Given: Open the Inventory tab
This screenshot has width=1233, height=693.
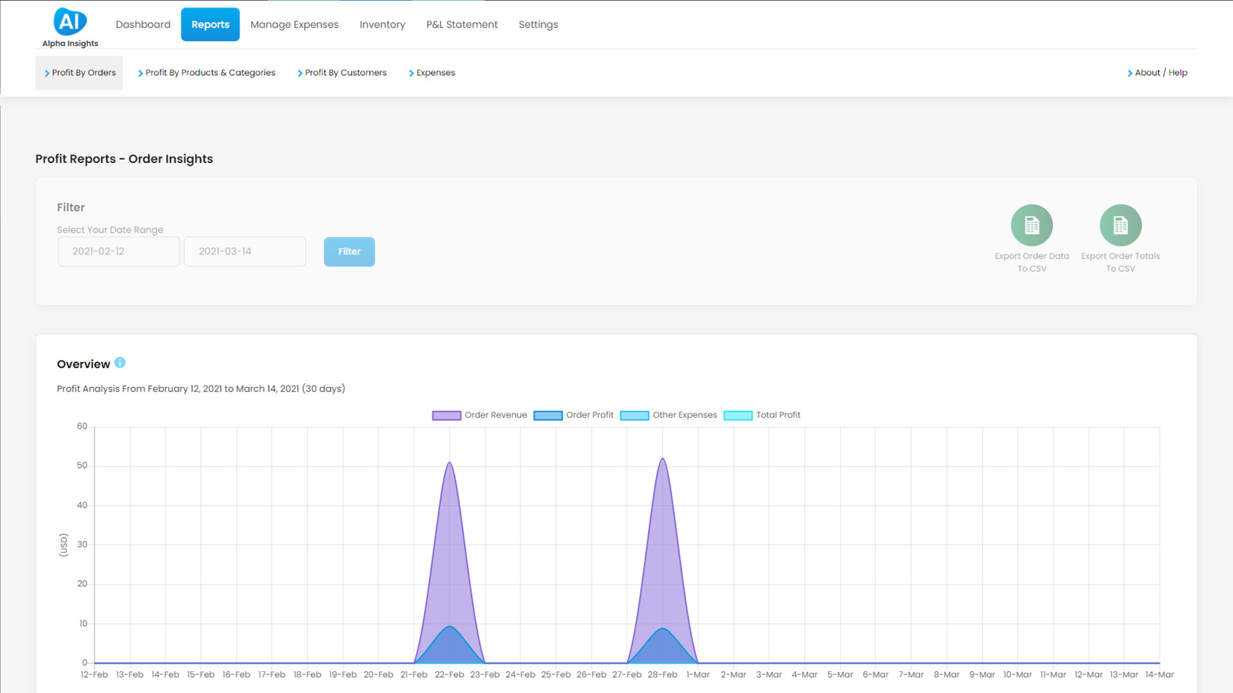Looking at the screenshot, I should [382, 24].
